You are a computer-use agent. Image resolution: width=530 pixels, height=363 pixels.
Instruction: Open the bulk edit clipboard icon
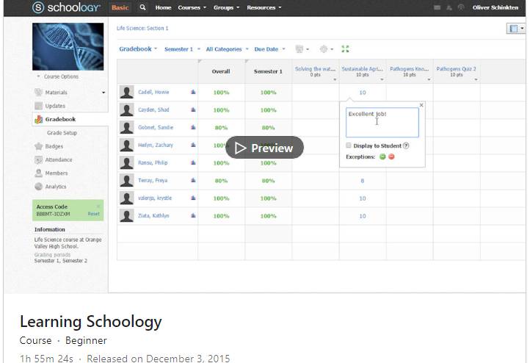(300, 49)
